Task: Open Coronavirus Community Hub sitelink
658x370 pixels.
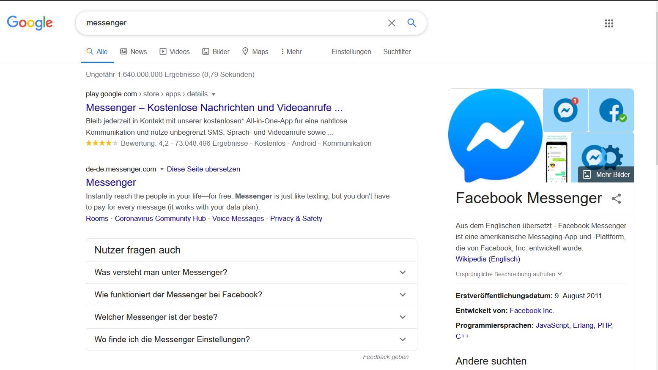Action: 160,218
